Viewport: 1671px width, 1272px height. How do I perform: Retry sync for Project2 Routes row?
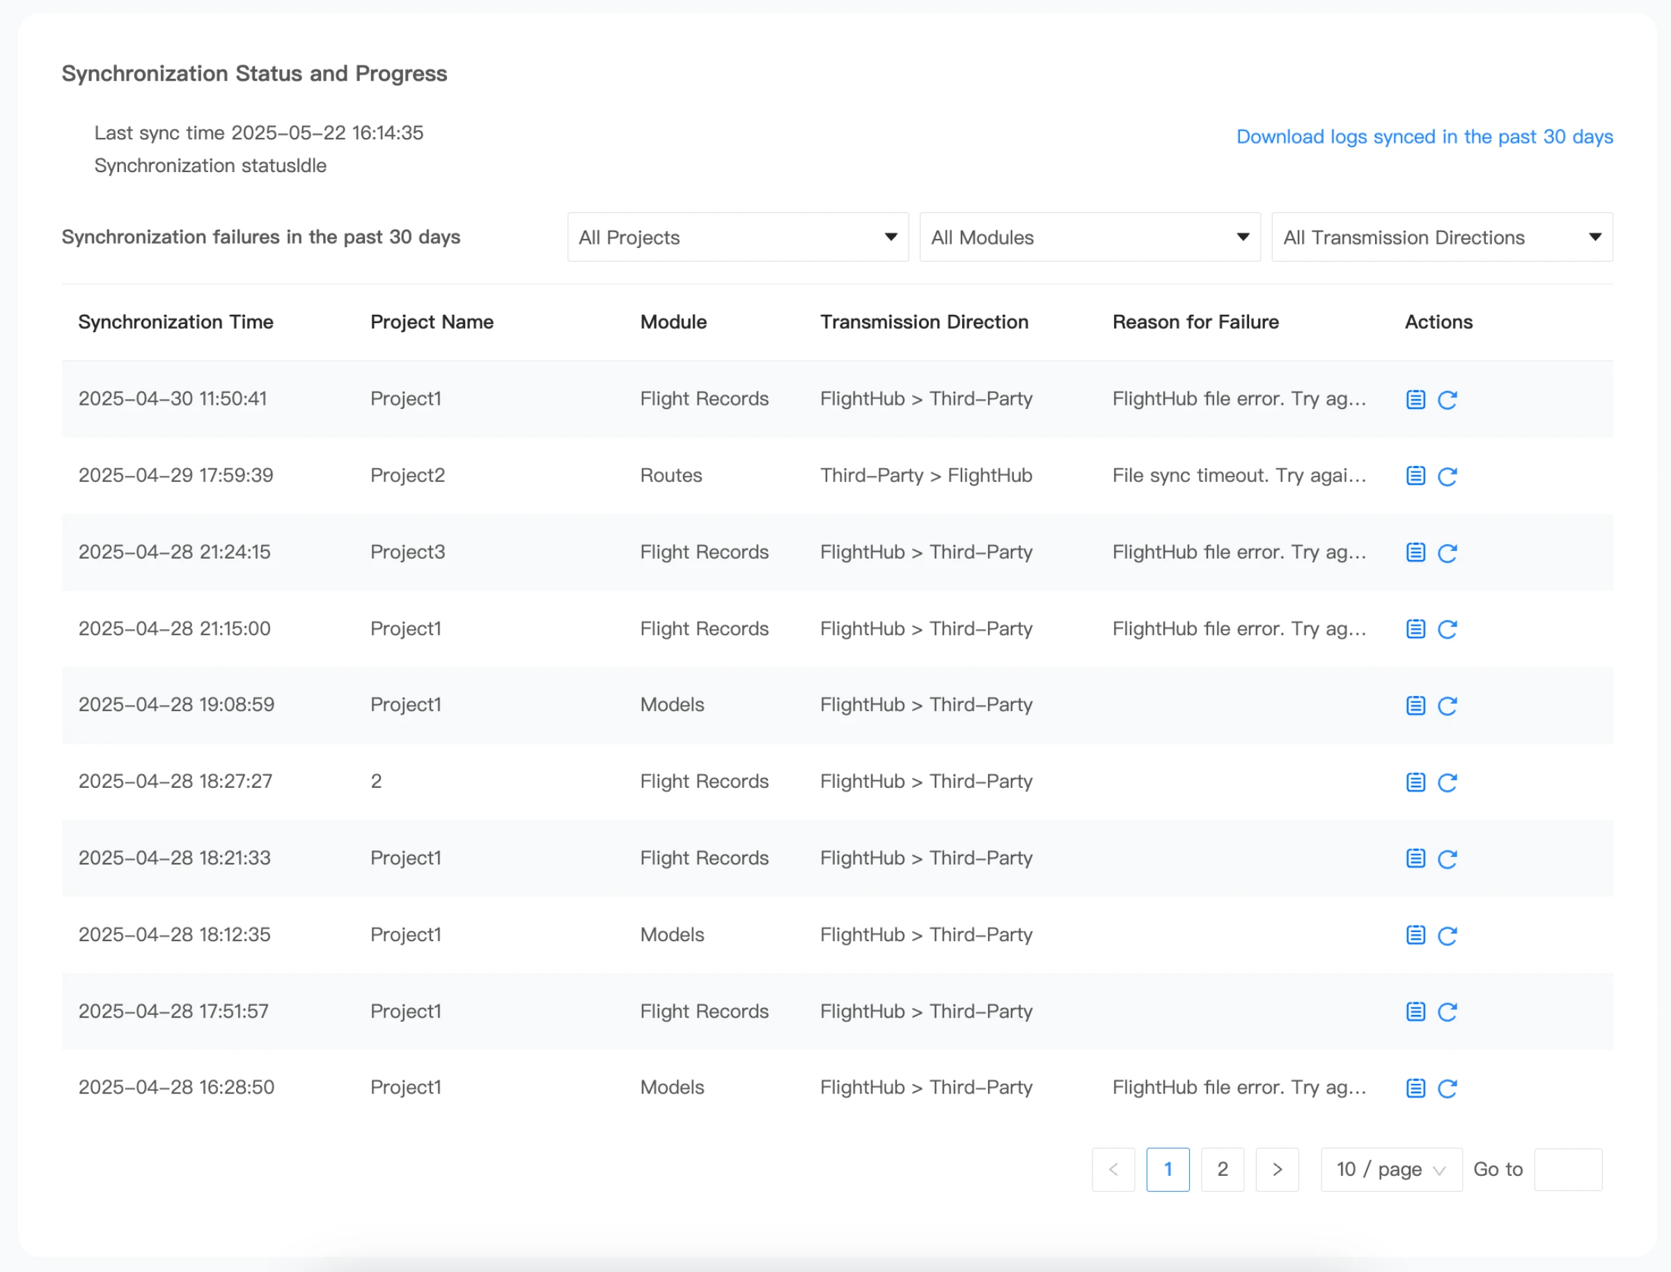pos(1447,476)
